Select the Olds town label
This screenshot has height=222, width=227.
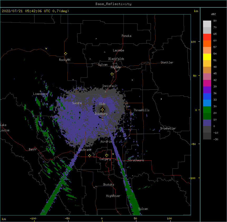(102, 104)
